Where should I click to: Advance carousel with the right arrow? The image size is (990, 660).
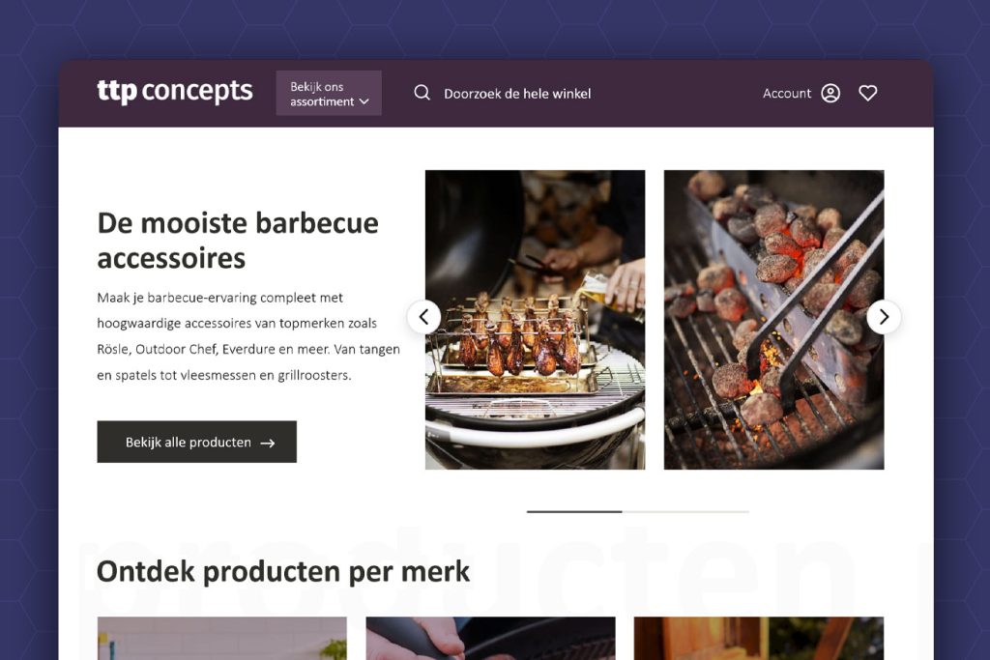click(884, 317)
